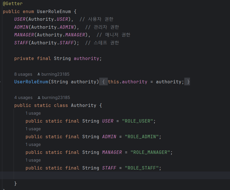Click the comment '스테프 권한'

106,43
